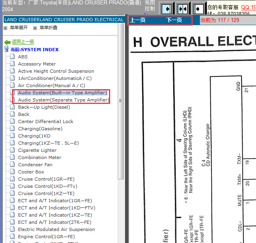Click the page icon beside Electric Modulated Air Suspension
Image resolution: width=256 pixels, height=243 pixels.
(12, 229)
